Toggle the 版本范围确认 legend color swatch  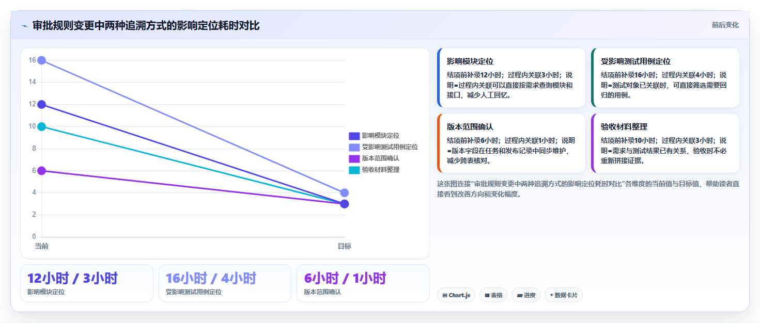click(354, 158)
